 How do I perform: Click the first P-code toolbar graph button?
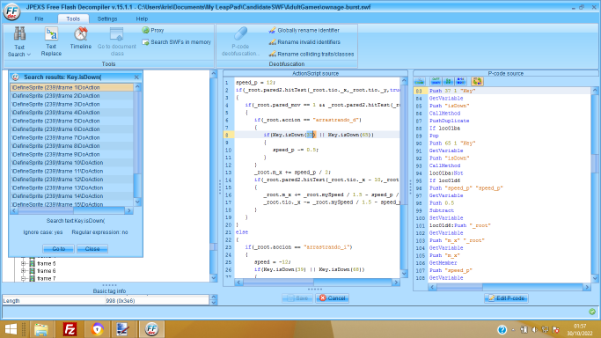[420, 81]
